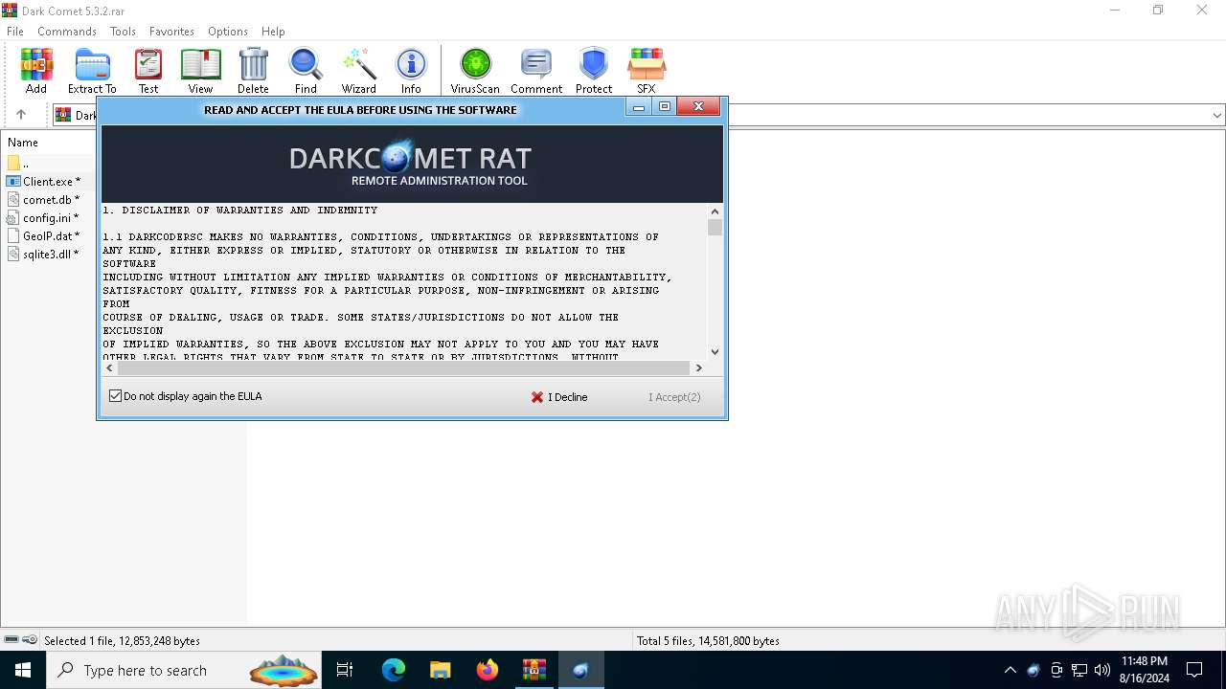1226x689 pixels.
Task: Click EULA vertical scrollbar down arrow
Action: point(715,351)
